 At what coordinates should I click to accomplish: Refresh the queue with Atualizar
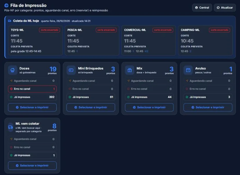coord(225,8)
